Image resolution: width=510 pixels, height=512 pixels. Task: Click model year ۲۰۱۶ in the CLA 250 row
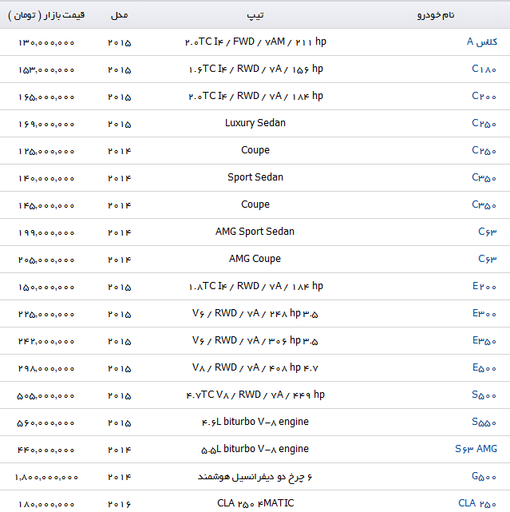[120, 504]
